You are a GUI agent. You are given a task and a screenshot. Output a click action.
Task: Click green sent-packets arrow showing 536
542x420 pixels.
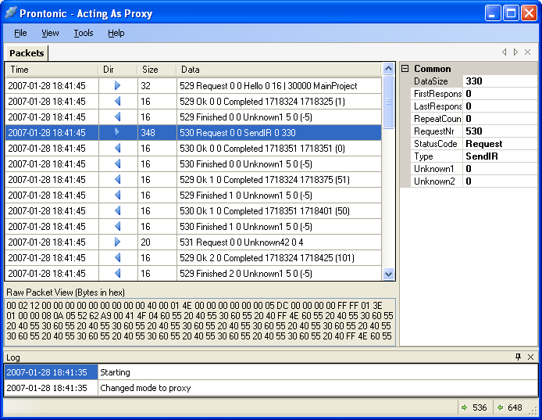pyautogui.click(x=464, y=407)
